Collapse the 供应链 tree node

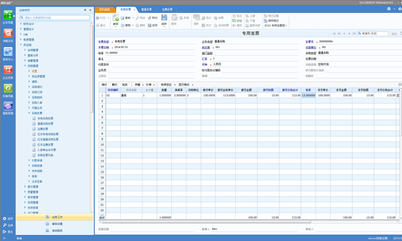tap(22, 45)
